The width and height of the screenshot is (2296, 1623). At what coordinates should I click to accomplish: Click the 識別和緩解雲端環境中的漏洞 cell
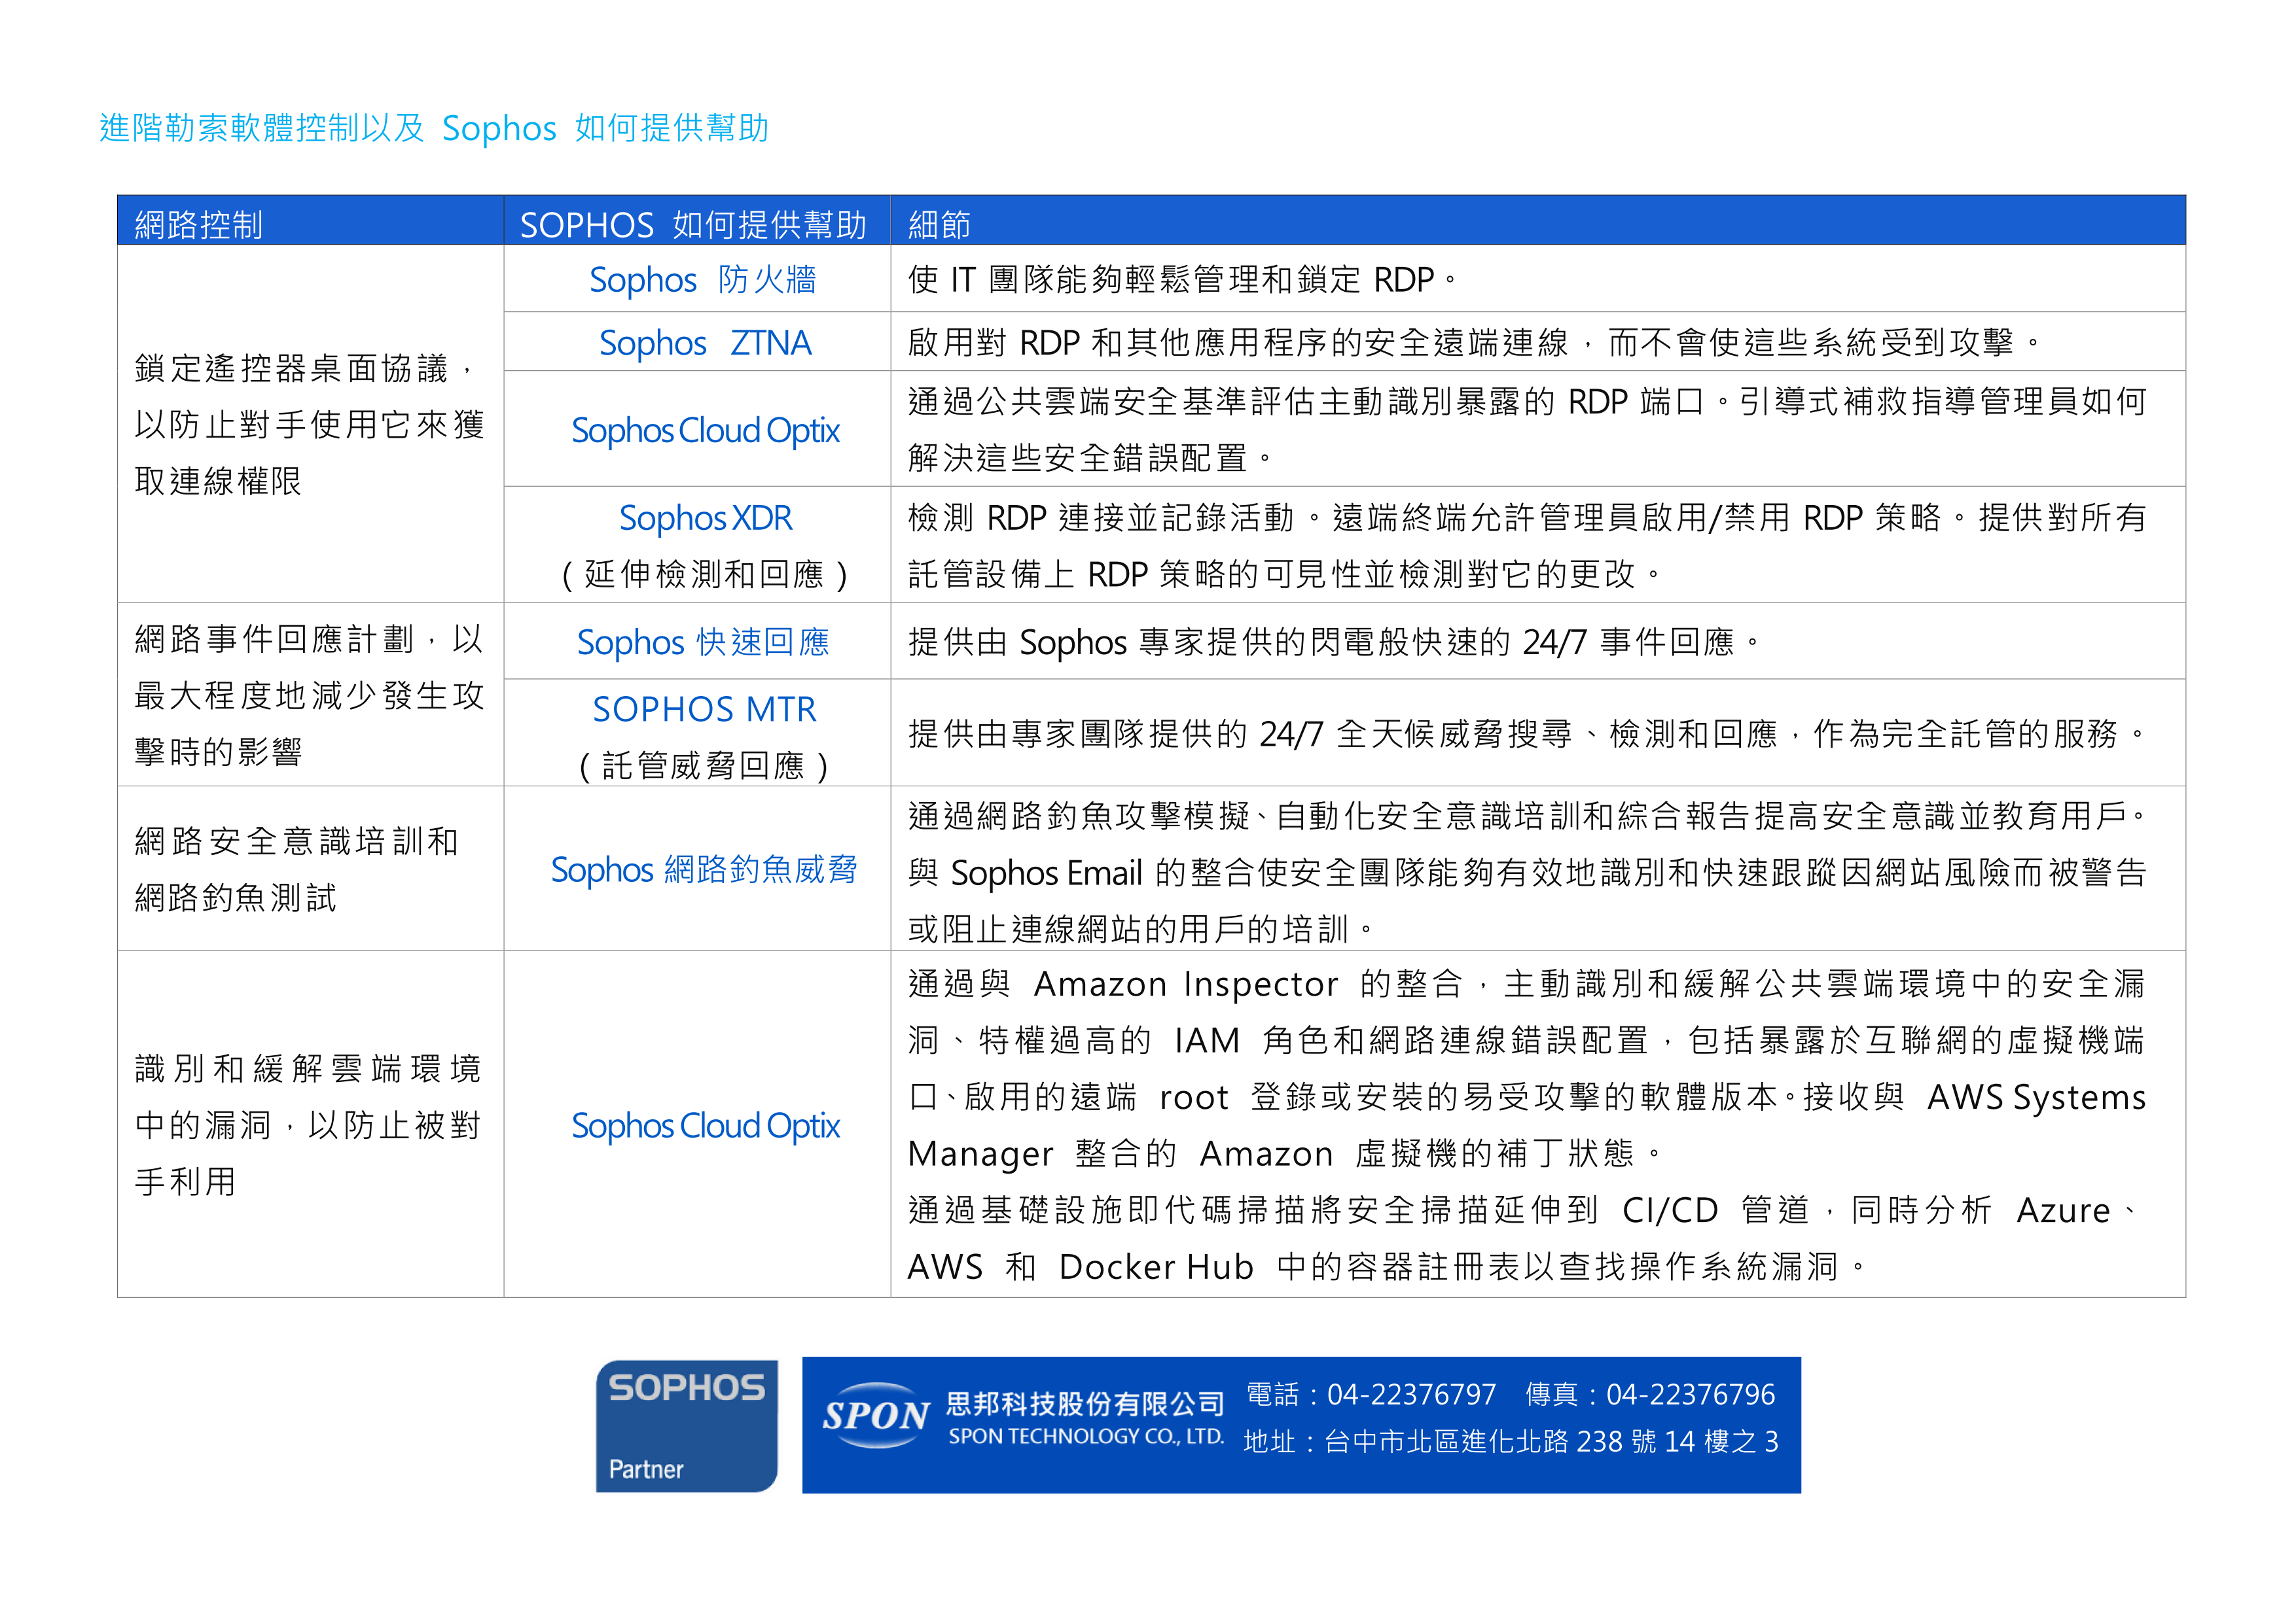coord(309,1125)
